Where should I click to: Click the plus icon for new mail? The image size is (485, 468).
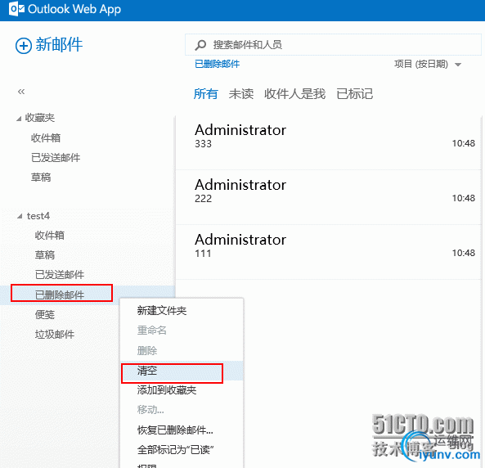(x=24, y=46)
